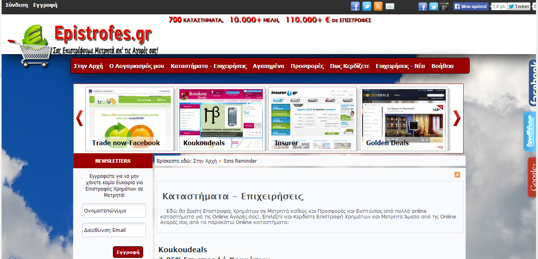Click 'Στην Αρχή' breadcrumb link
538x259 pixels.
(x=205, y=161)
